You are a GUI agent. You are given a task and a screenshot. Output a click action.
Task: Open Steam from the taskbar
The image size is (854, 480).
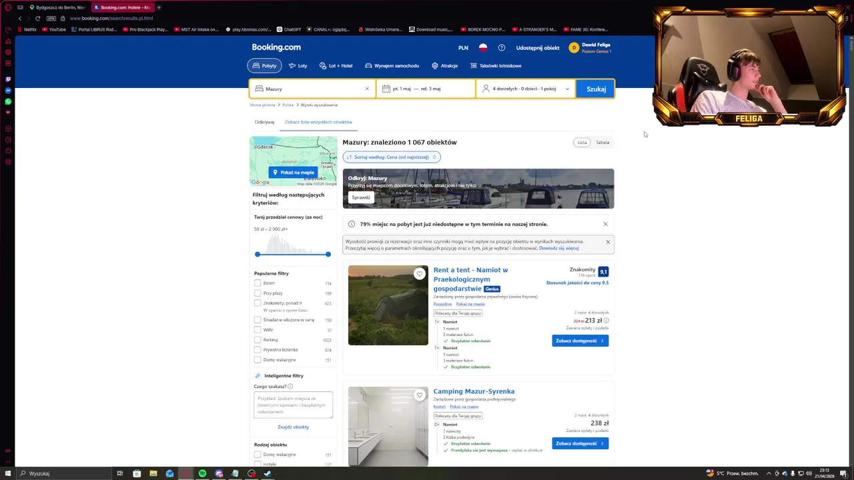(268, 473)
